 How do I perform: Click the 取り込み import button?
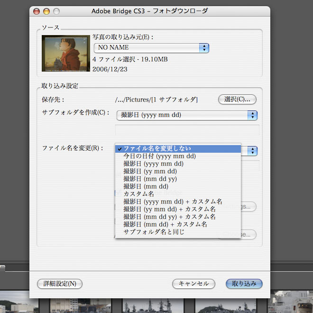tap(244, 284)
